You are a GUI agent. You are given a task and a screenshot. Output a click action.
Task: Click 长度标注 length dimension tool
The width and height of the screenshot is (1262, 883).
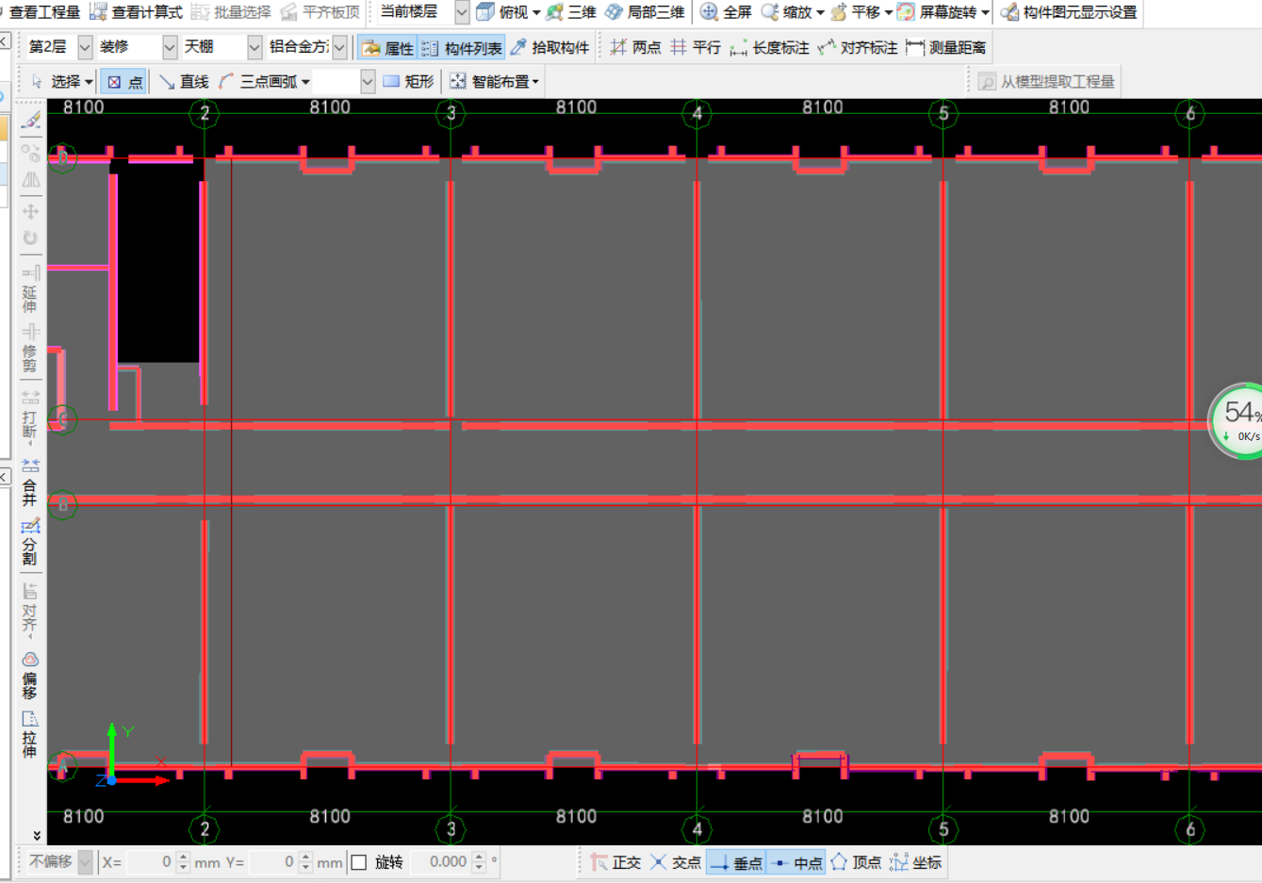(769, 48)
